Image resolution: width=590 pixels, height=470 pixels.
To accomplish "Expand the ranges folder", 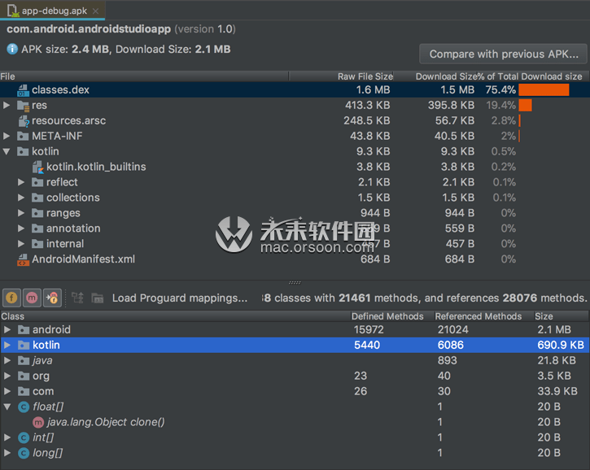I will pos(21,213).
